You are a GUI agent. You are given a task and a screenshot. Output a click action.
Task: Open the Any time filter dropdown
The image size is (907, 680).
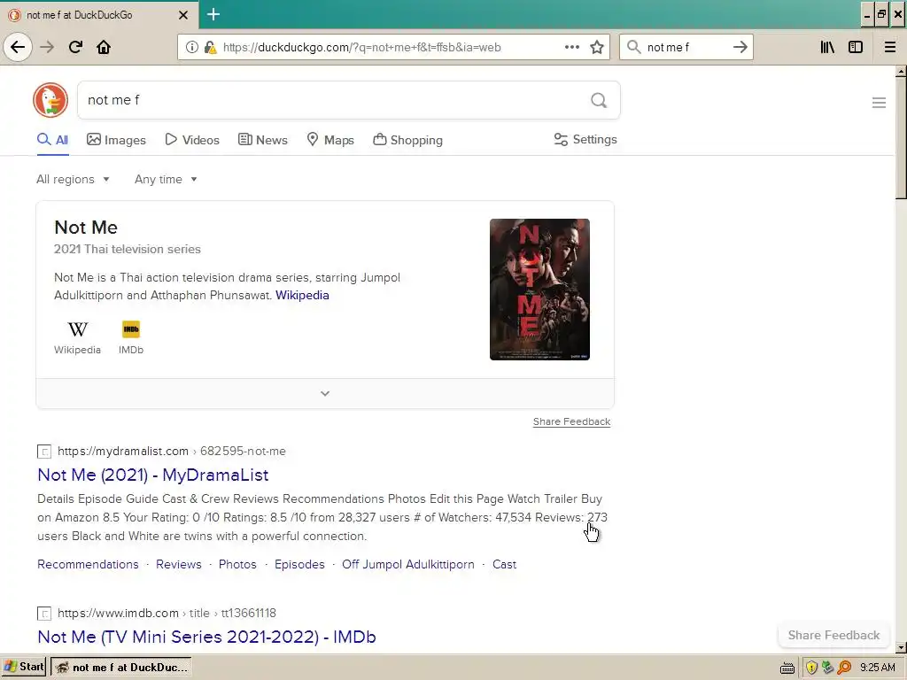coord(166,179)
